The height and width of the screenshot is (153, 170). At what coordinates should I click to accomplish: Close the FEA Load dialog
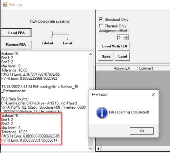[x=153, y=95]
